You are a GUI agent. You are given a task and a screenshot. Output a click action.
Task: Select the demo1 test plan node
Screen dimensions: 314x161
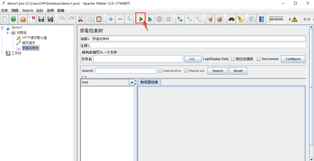click(17, 27)
